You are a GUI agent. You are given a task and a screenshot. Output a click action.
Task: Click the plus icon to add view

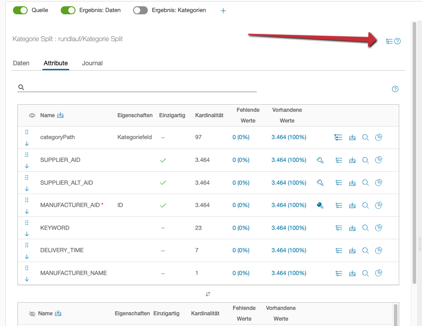point(223,11)
